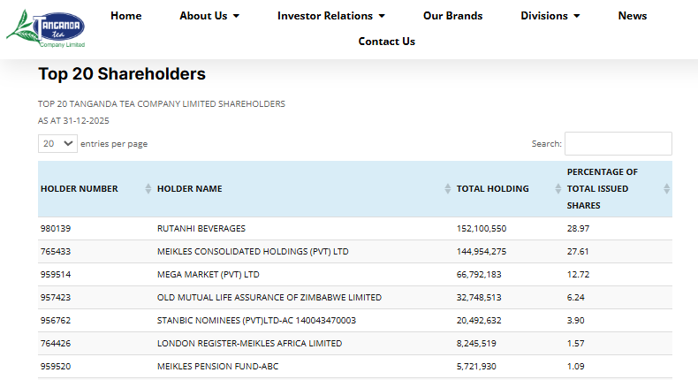
Task: Go to the Home page
Action: click(126, 16)
